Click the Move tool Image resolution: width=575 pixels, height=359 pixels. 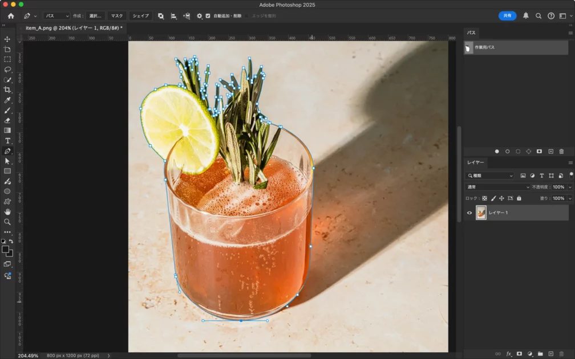(7, 39)
